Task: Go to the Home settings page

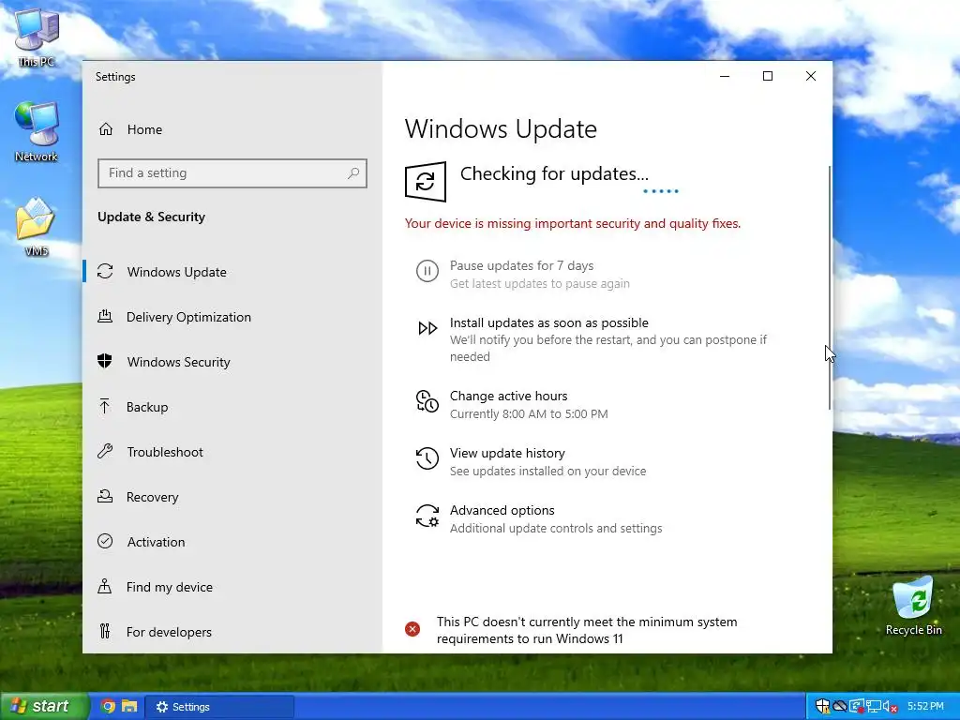Action: point(129,129)
